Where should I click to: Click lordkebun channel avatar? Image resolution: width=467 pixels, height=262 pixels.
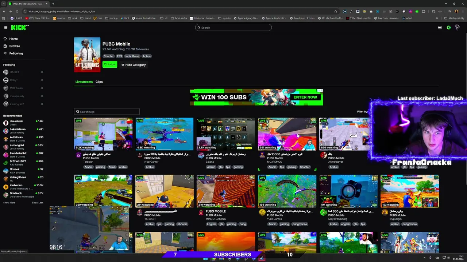click(6, 187)
